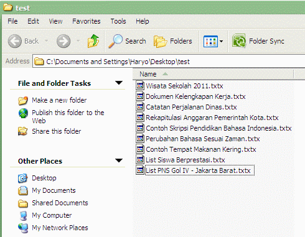Select Contoh Skripsi Pendidikan Bahasa Indonesia.txtx name

click(x=218, y=128)
